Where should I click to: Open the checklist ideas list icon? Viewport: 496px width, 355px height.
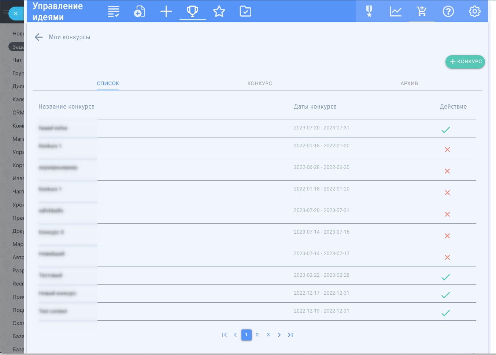pos(114,12)
